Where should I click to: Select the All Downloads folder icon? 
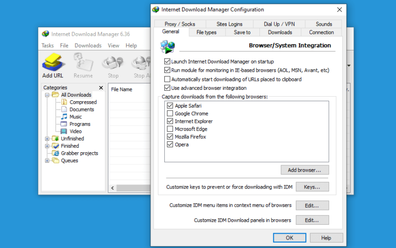55,95
